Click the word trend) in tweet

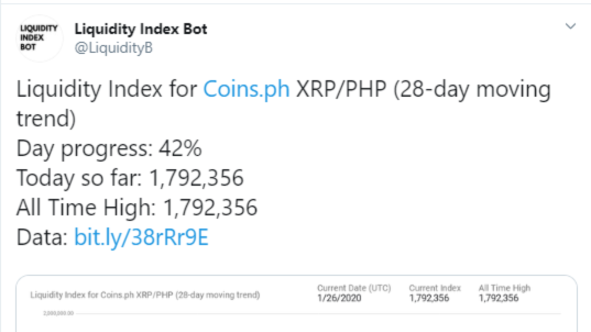tap(46, 119)
